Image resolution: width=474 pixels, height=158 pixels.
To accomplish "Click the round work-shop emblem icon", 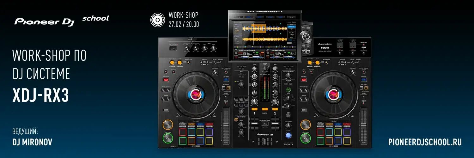I will point(157,20).
